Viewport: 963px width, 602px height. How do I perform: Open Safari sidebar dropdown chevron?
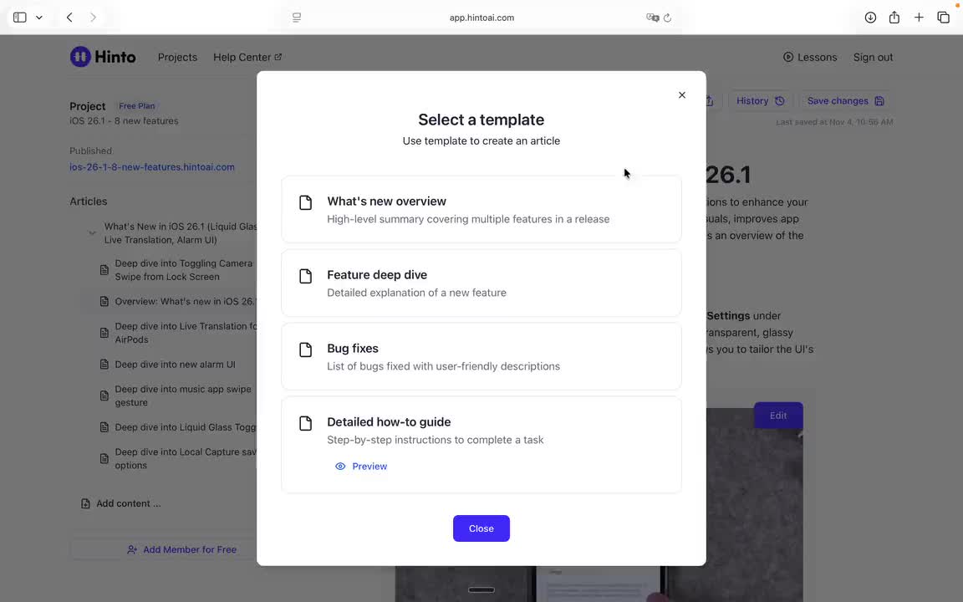click(x=38, y=18)
